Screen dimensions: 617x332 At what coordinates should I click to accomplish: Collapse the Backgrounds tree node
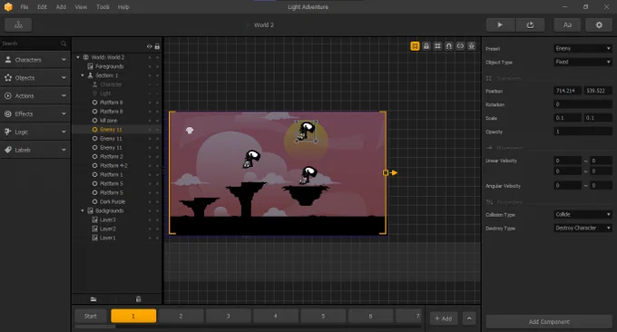point(83,210)
